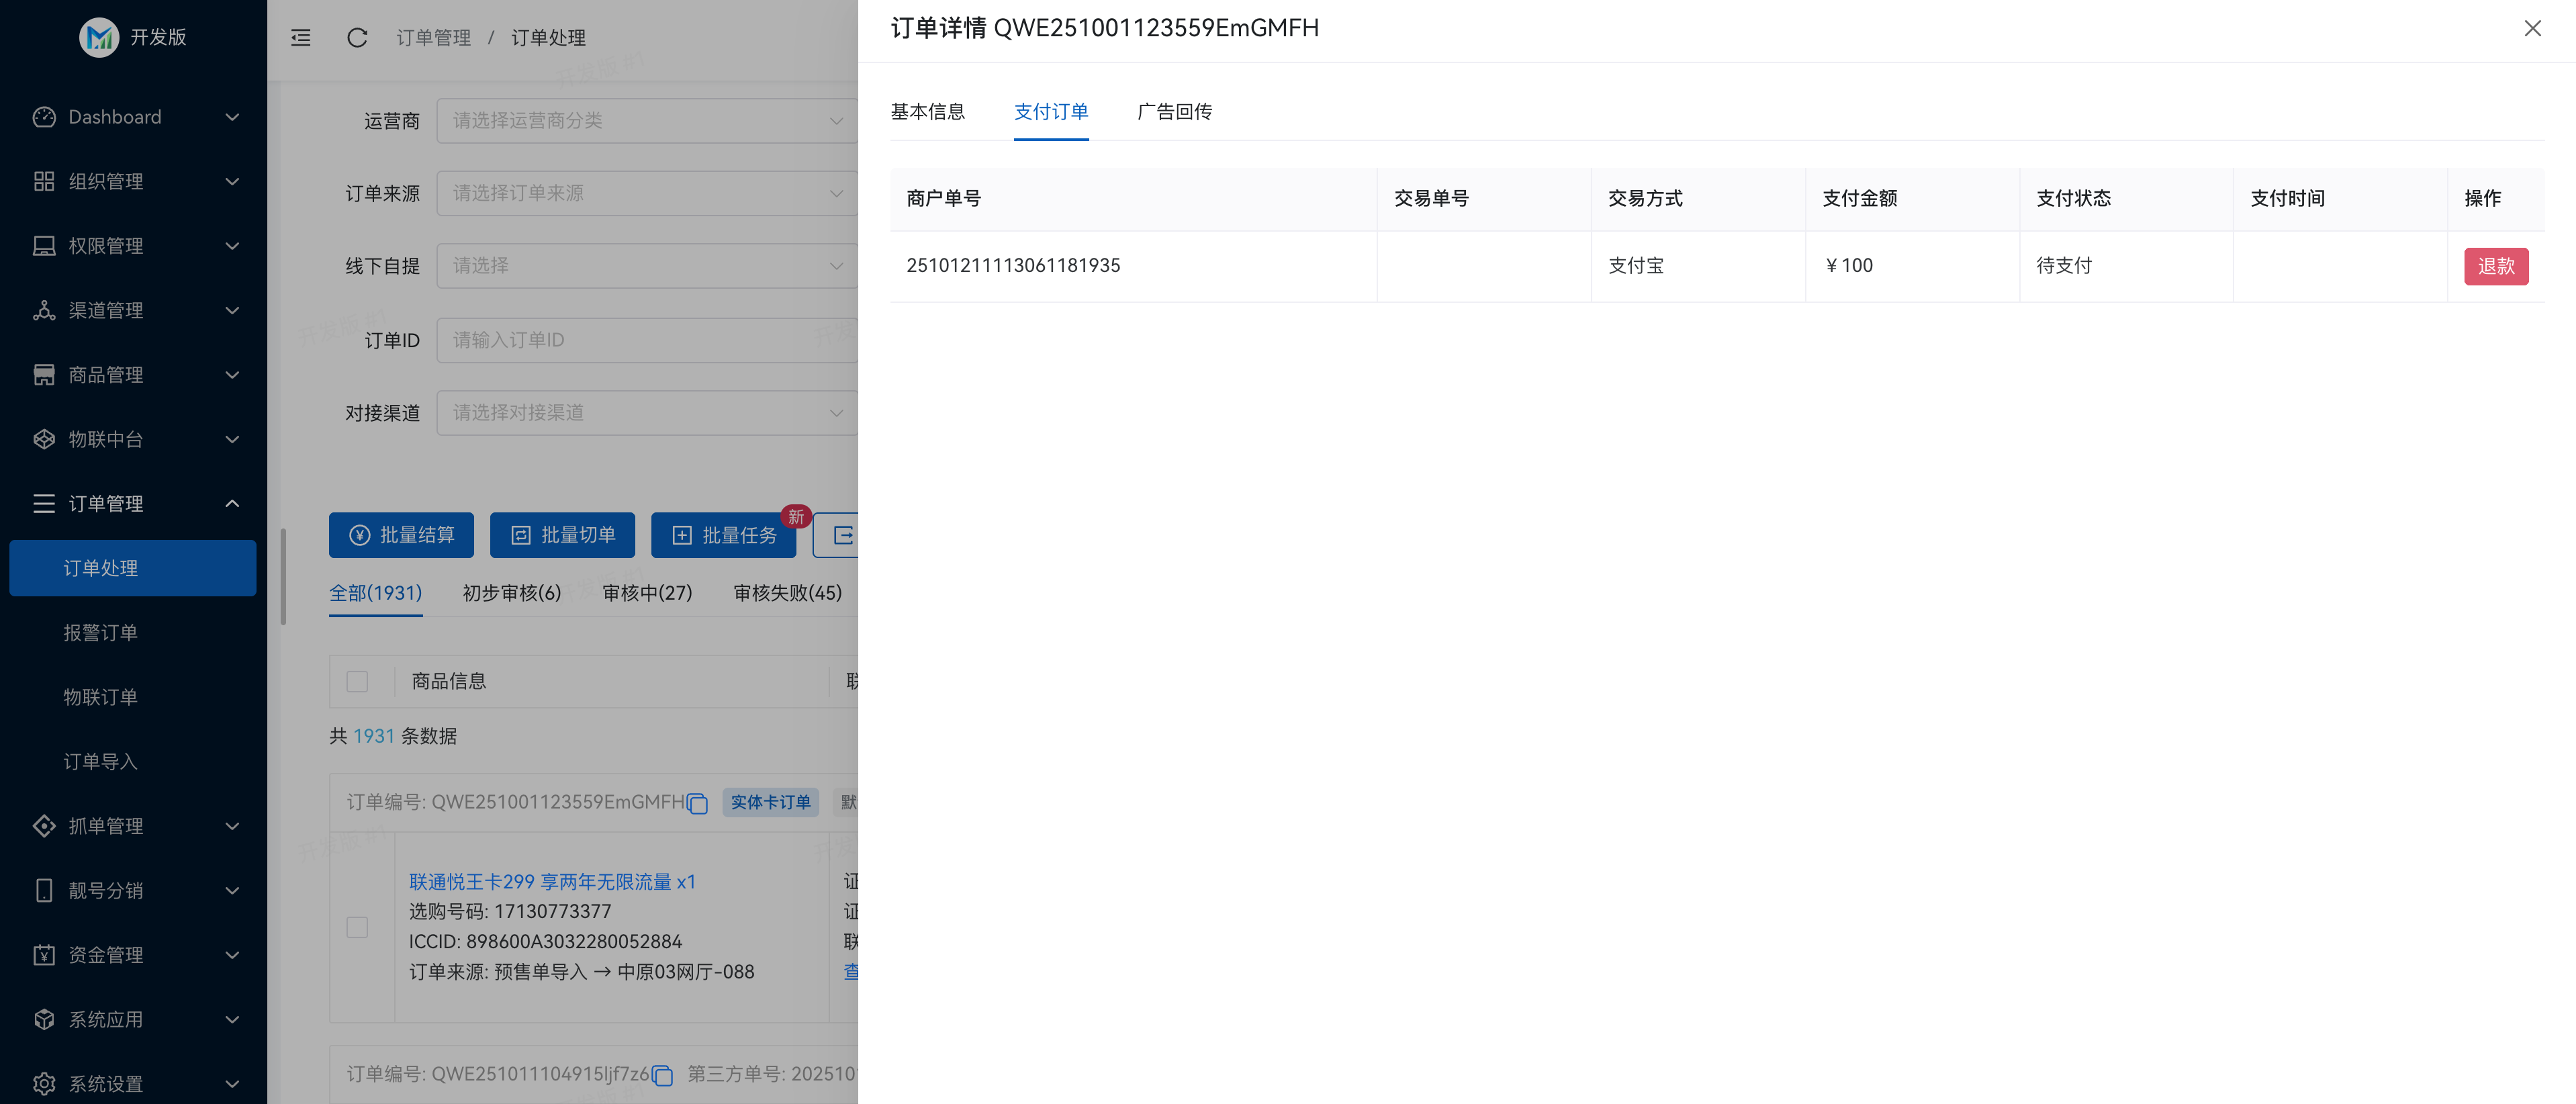This screenshot has height=1104, width=2576.
Task: Select the Dashboard icon in the sidebar
Action: [43, 117]
